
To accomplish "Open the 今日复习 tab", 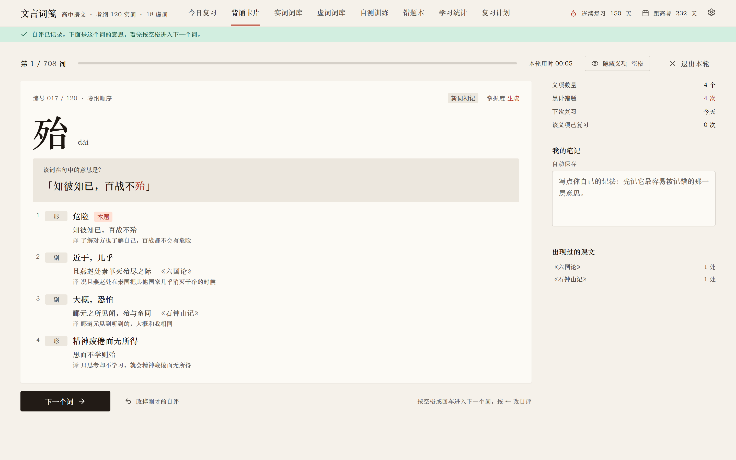I will [x=203, y=13].
